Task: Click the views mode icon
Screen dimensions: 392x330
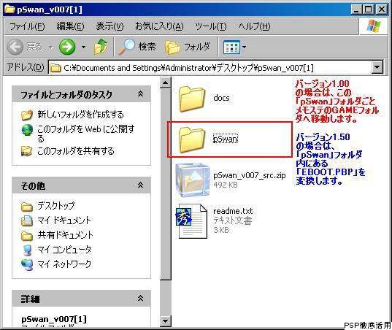Action: coord(231,47)
